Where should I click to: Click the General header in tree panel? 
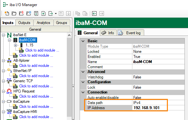click(x=35, y=29)
